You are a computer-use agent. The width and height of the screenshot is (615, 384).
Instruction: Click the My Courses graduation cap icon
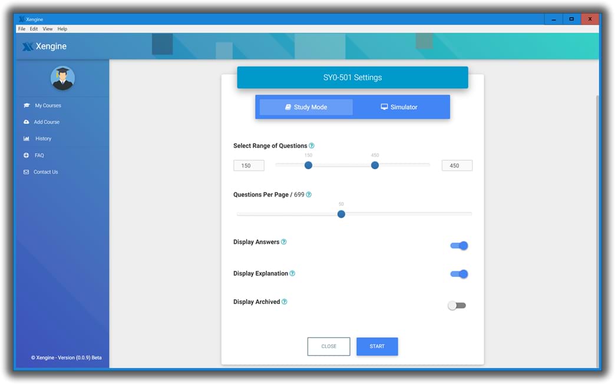[27, 105]
